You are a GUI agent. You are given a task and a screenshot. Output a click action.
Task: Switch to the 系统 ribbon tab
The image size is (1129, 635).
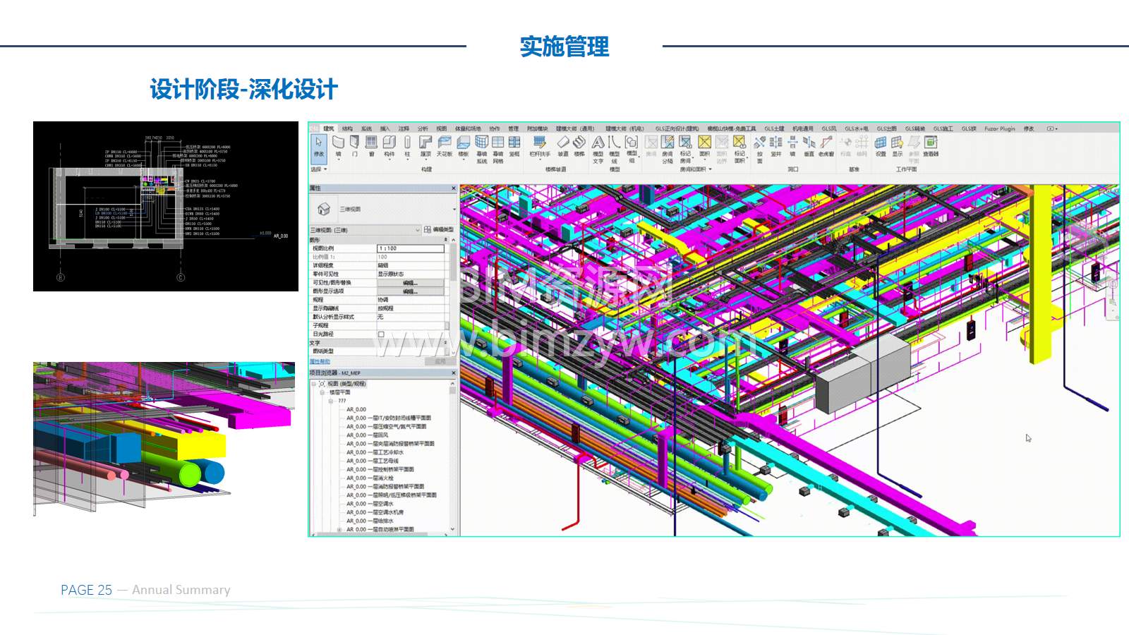[x=366, y=128]
